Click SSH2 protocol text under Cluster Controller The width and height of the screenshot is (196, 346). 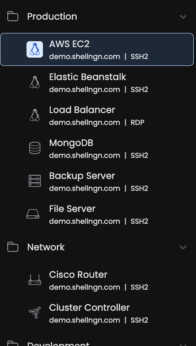click(139, 320)
